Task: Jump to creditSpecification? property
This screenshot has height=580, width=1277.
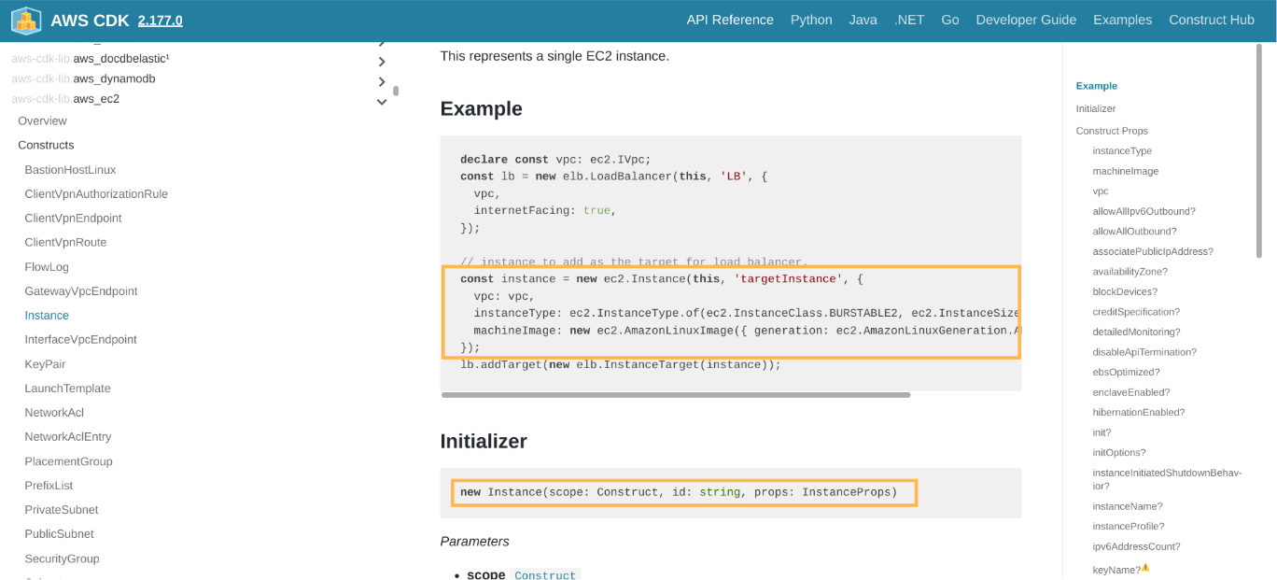Action: 1136,312
